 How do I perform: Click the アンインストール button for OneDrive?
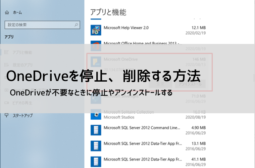[190, 84]
